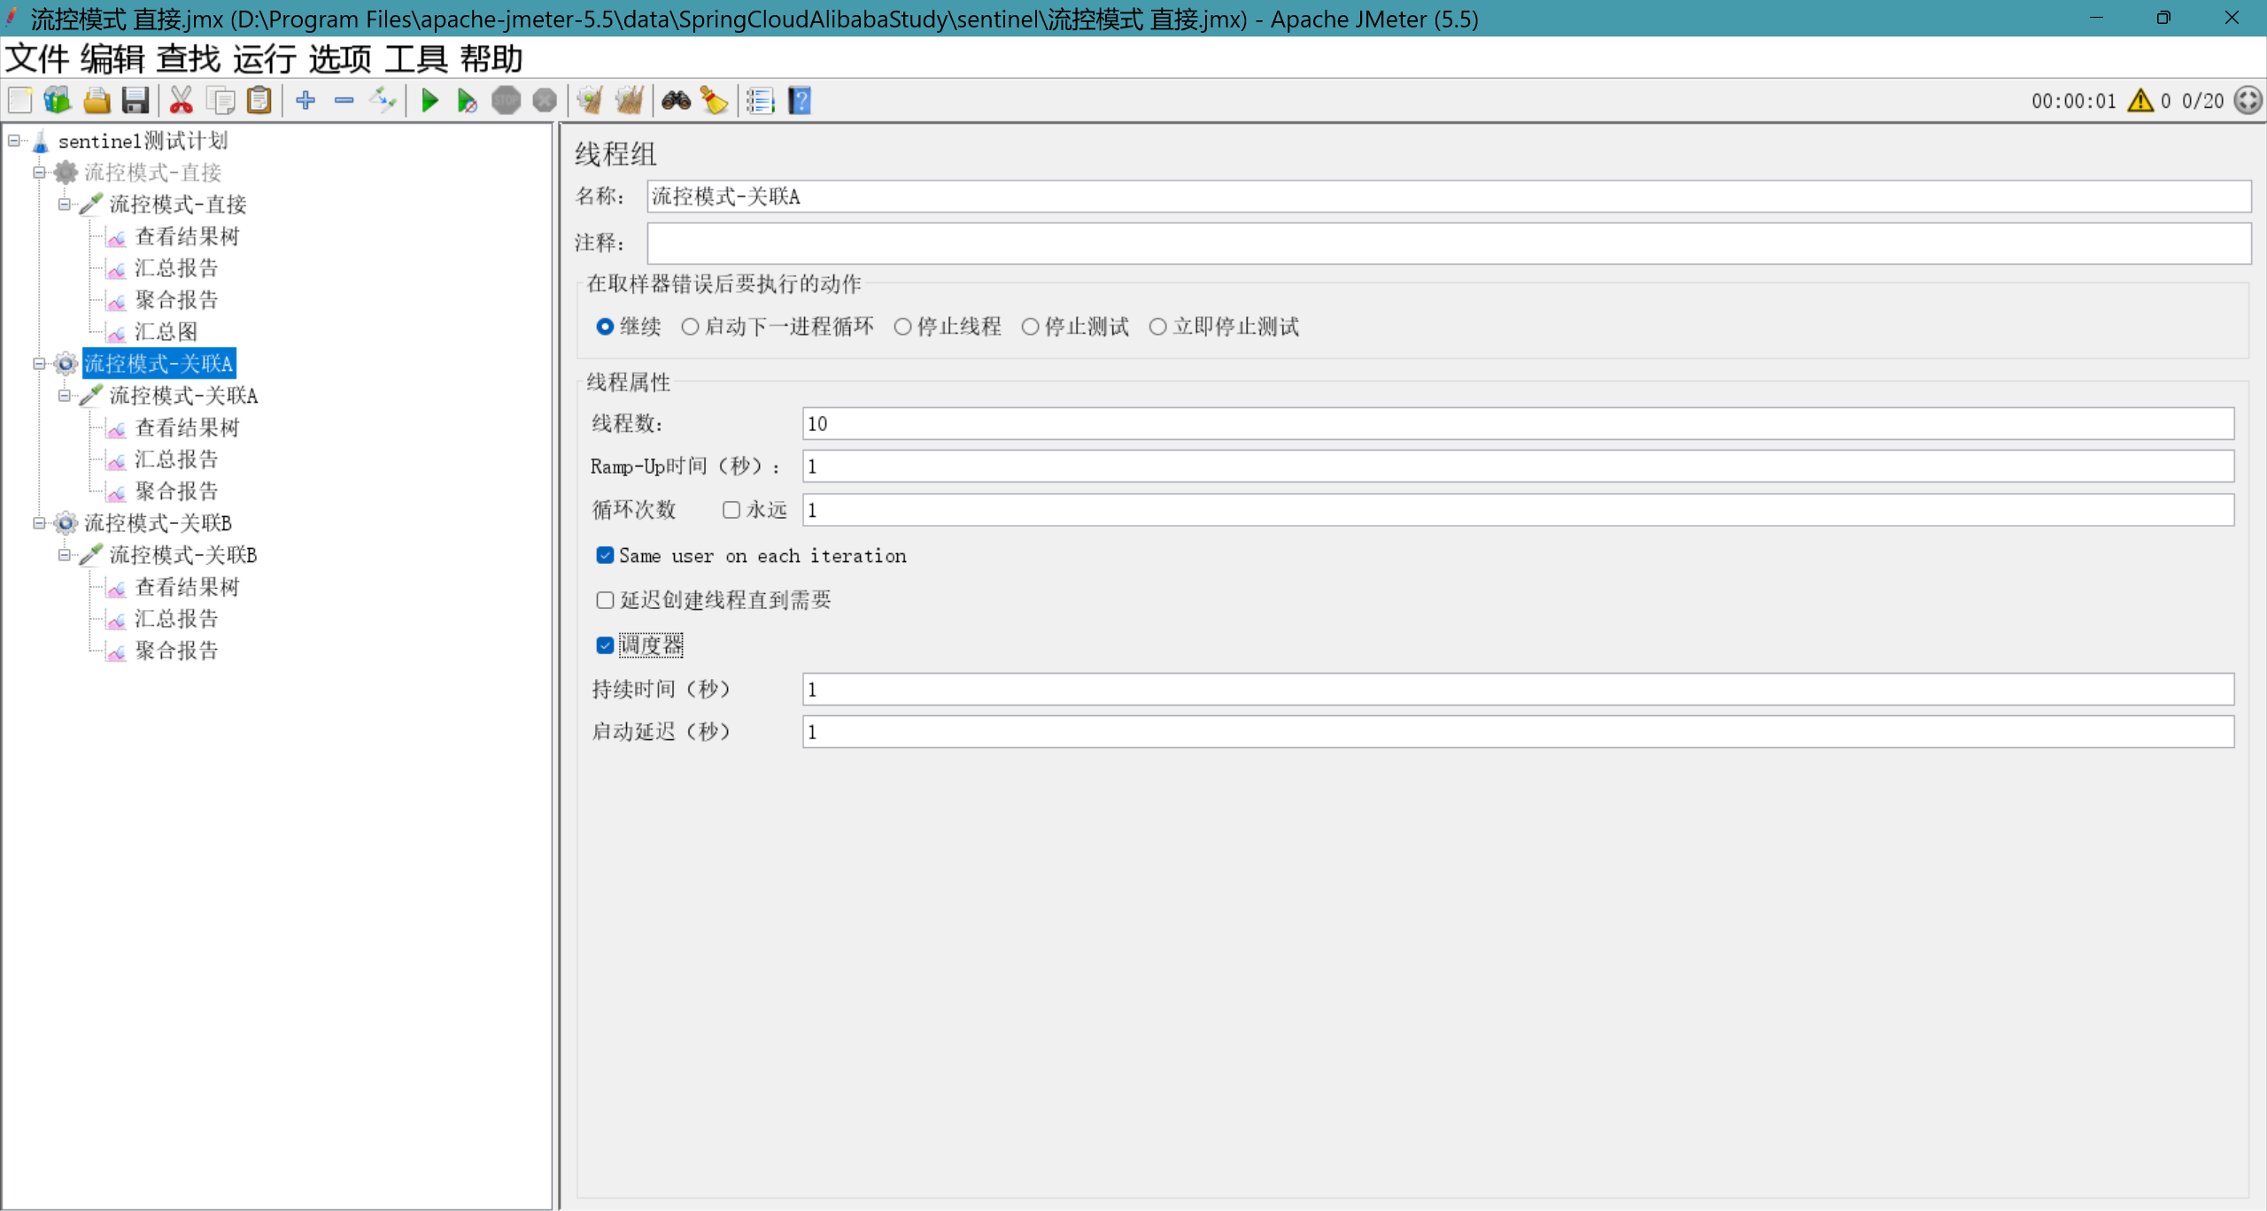Open the 运行 menu
The width and height of the screenshot is (2267, 1211).
264,59
